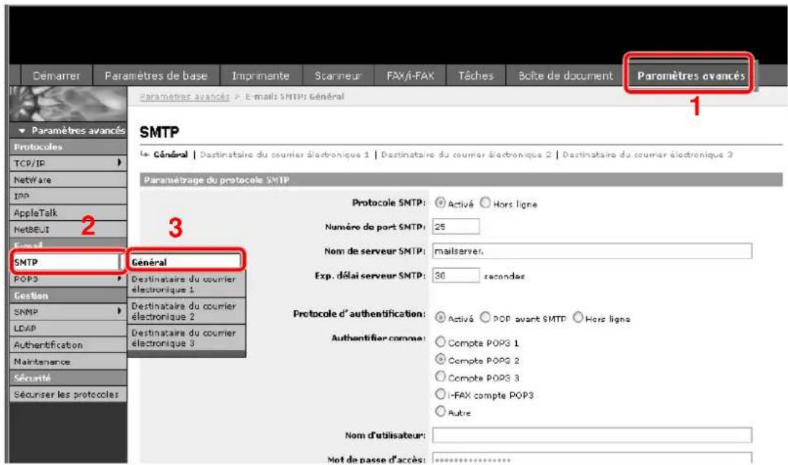
Task: Click the Exp. délai serveur SMTP field
Action: [x=456, y=275]
